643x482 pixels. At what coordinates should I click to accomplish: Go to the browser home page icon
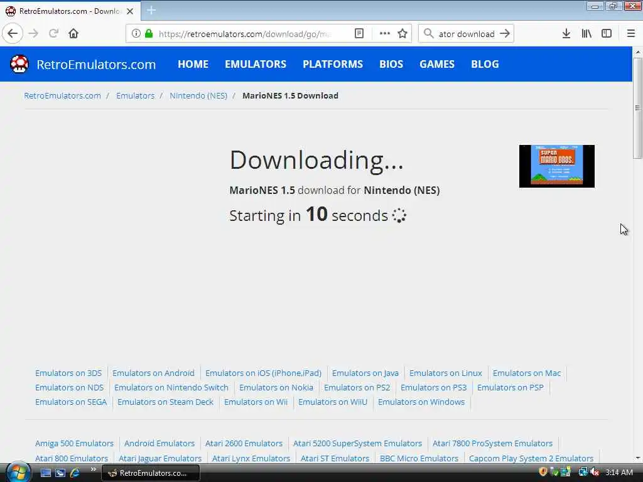point(73,33)
